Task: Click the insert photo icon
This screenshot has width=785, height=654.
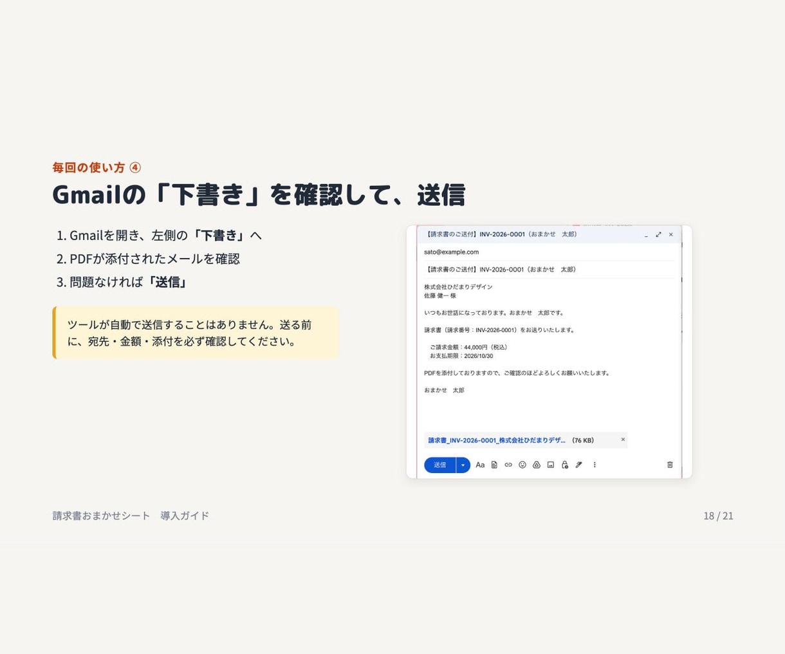Action: [x=551, y=465]
